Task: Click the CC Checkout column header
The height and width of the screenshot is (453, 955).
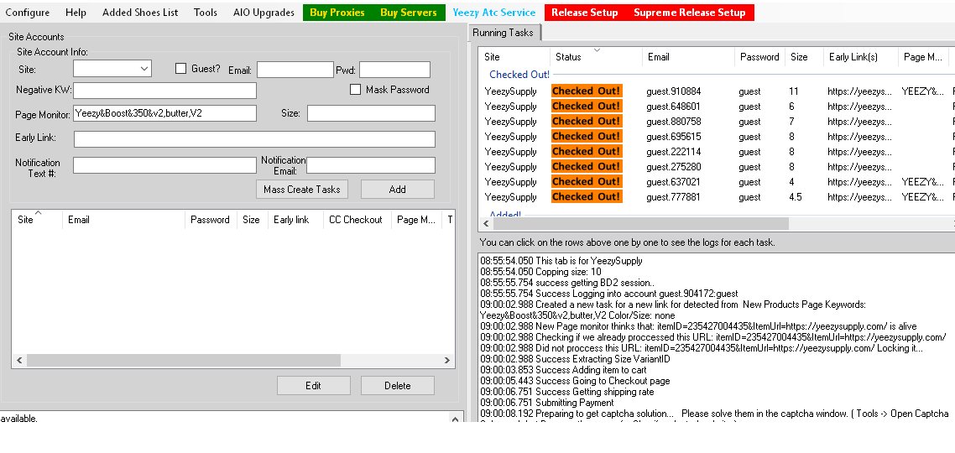Action: [357, 220]
